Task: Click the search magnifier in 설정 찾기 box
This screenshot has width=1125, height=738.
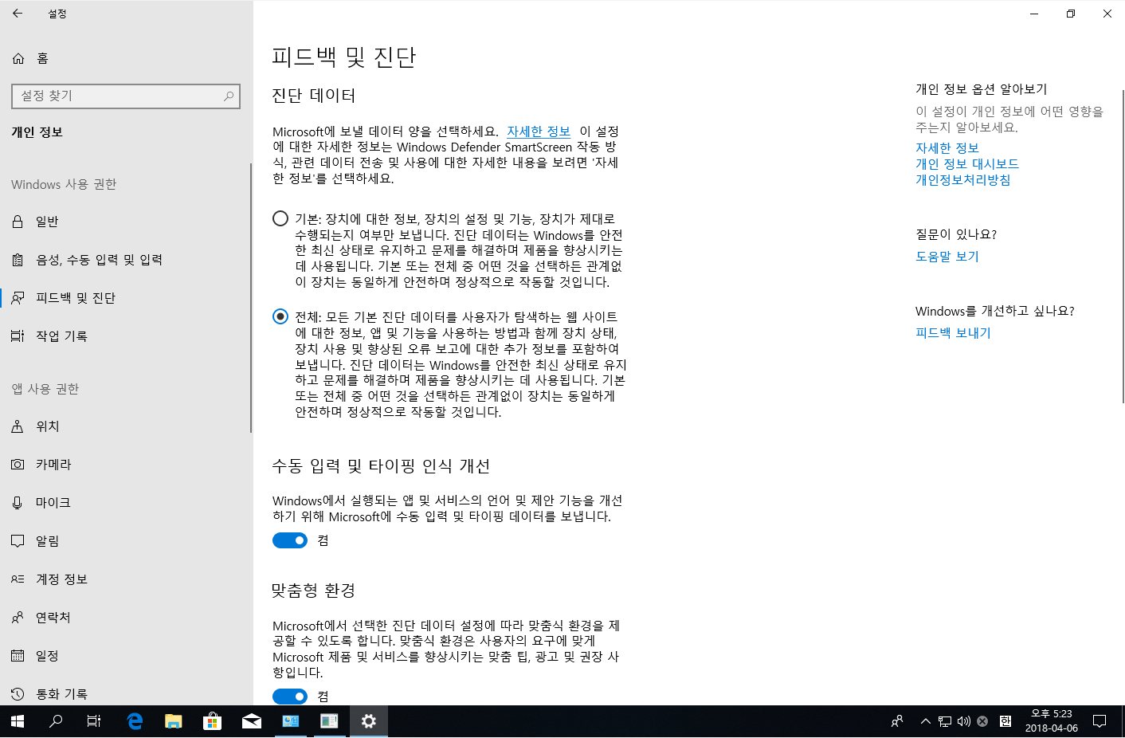Action: pos(229,96)
